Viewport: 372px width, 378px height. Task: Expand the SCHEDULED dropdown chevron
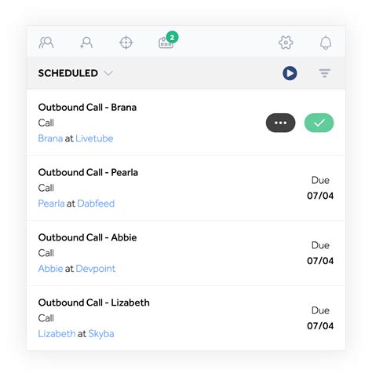click(x=108, y=73)
